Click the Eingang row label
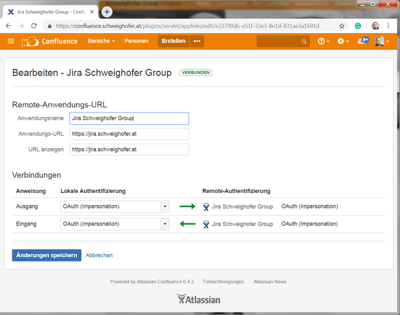Image resolution: width=400 pixels, height=315 pixels. tap(26, 223)
